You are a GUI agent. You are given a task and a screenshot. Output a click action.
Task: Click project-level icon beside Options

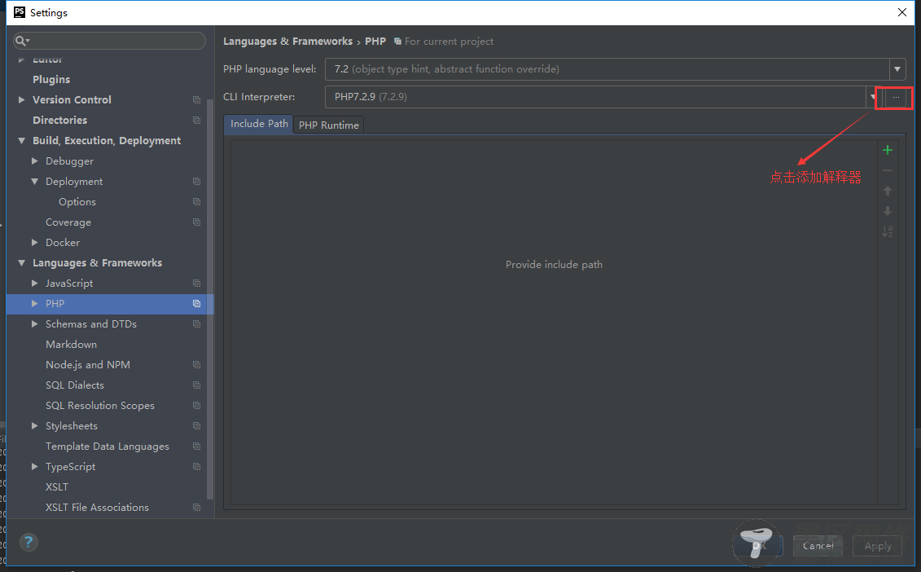(x=197, y=201)
